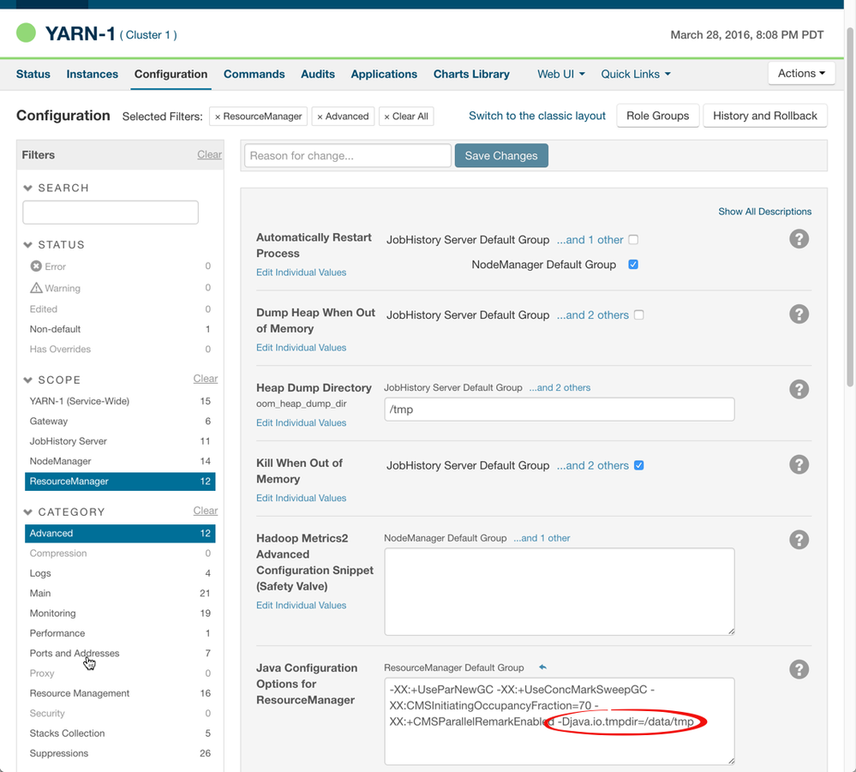Open the Audits tab
The height and width of the screenshot is (772, 856).
318,74
